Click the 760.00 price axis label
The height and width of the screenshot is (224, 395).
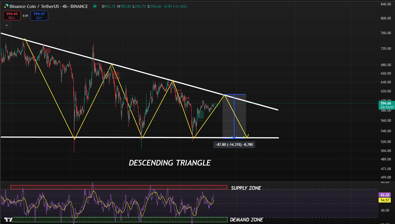386,33
